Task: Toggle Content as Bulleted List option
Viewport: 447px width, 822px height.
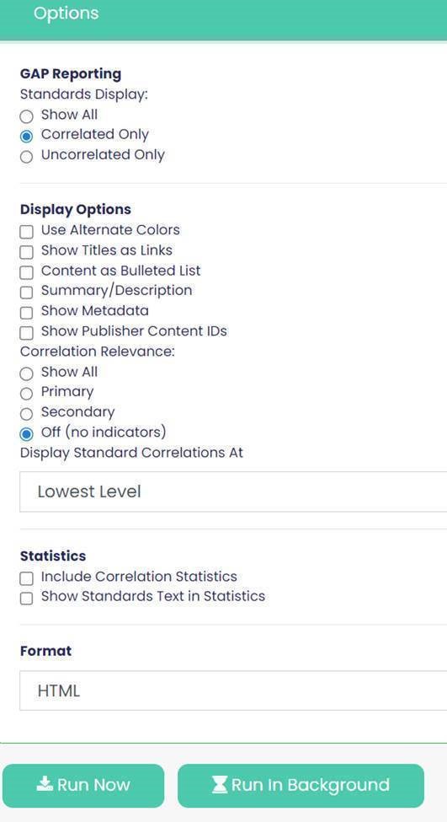Action: tap(26, 272)
